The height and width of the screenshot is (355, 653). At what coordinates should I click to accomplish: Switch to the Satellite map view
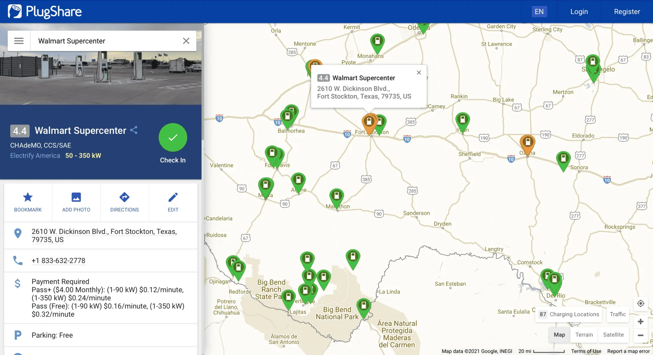click(x=613, y=335)
